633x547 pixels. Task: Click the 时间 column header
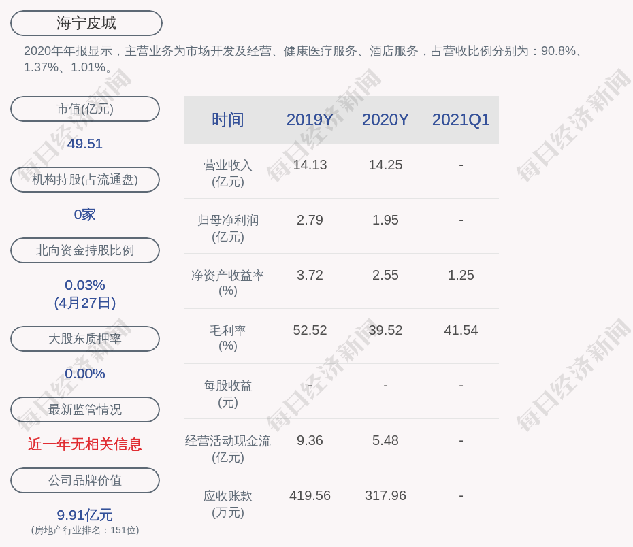pos(228,120)
